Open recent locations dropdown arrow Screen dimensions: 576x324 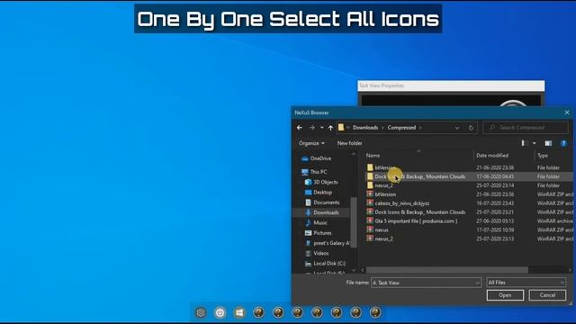click(322, 128)
